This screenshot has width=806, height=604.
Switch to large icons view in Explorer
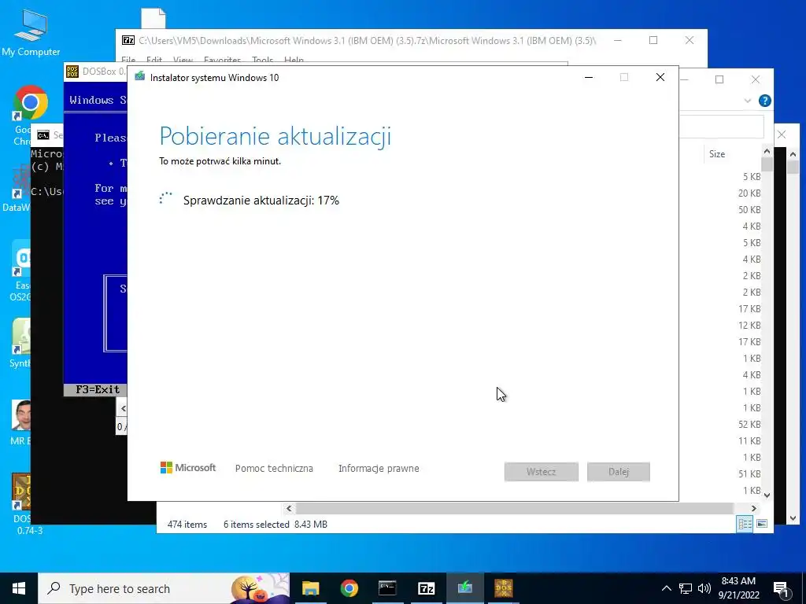(762, 524)
